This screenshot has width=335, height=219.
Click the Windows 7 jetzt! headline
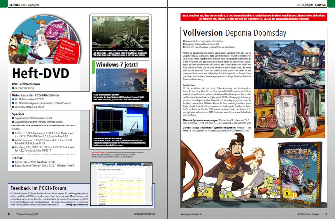(117, 64)
